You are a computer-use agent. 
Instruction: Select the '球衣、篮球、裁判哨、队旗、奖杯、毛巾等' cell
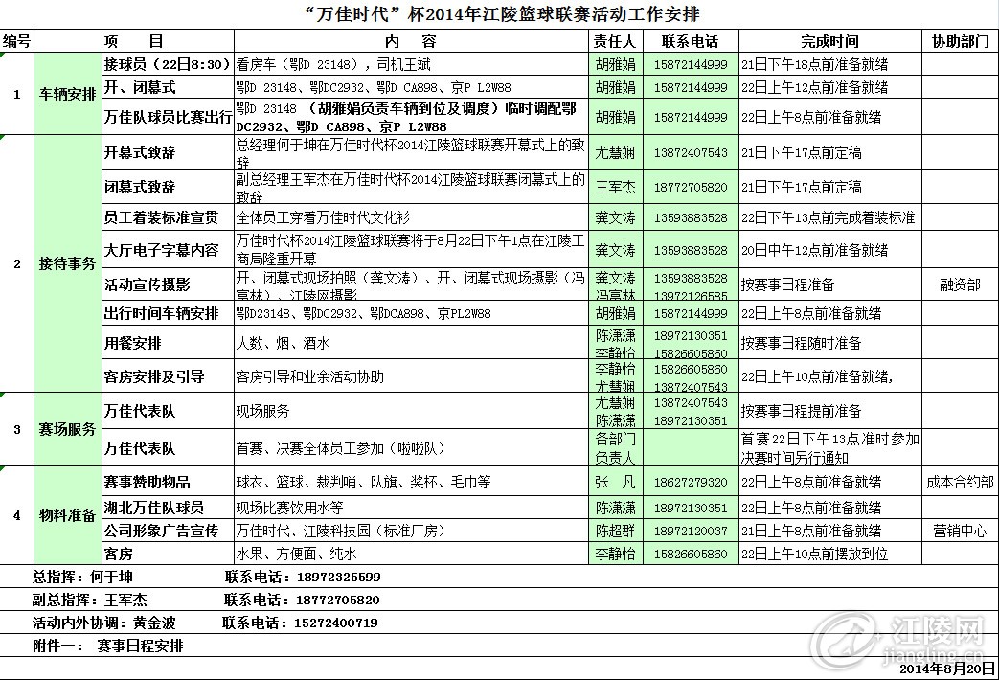tap(411, 482)
